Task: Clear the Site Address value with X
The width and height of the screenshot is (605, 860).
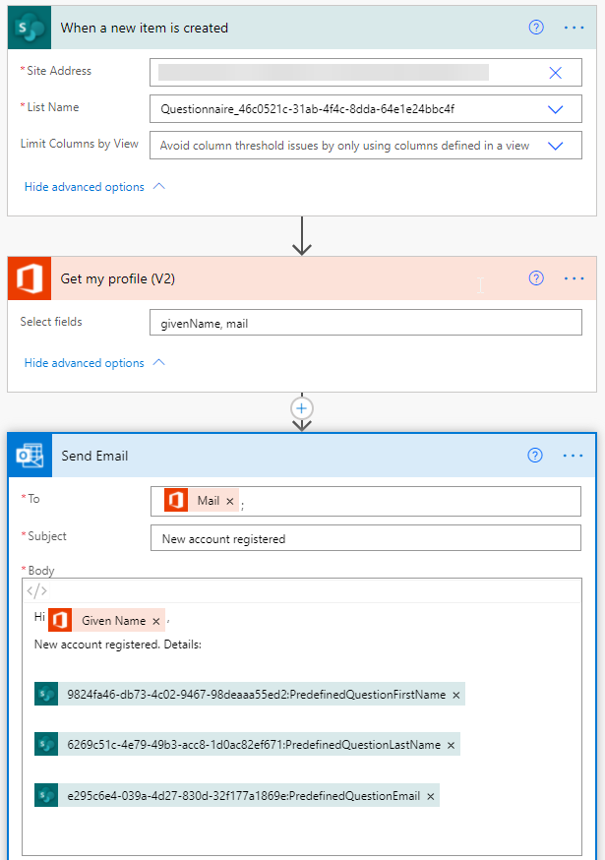Action: (x=555, y=73)
